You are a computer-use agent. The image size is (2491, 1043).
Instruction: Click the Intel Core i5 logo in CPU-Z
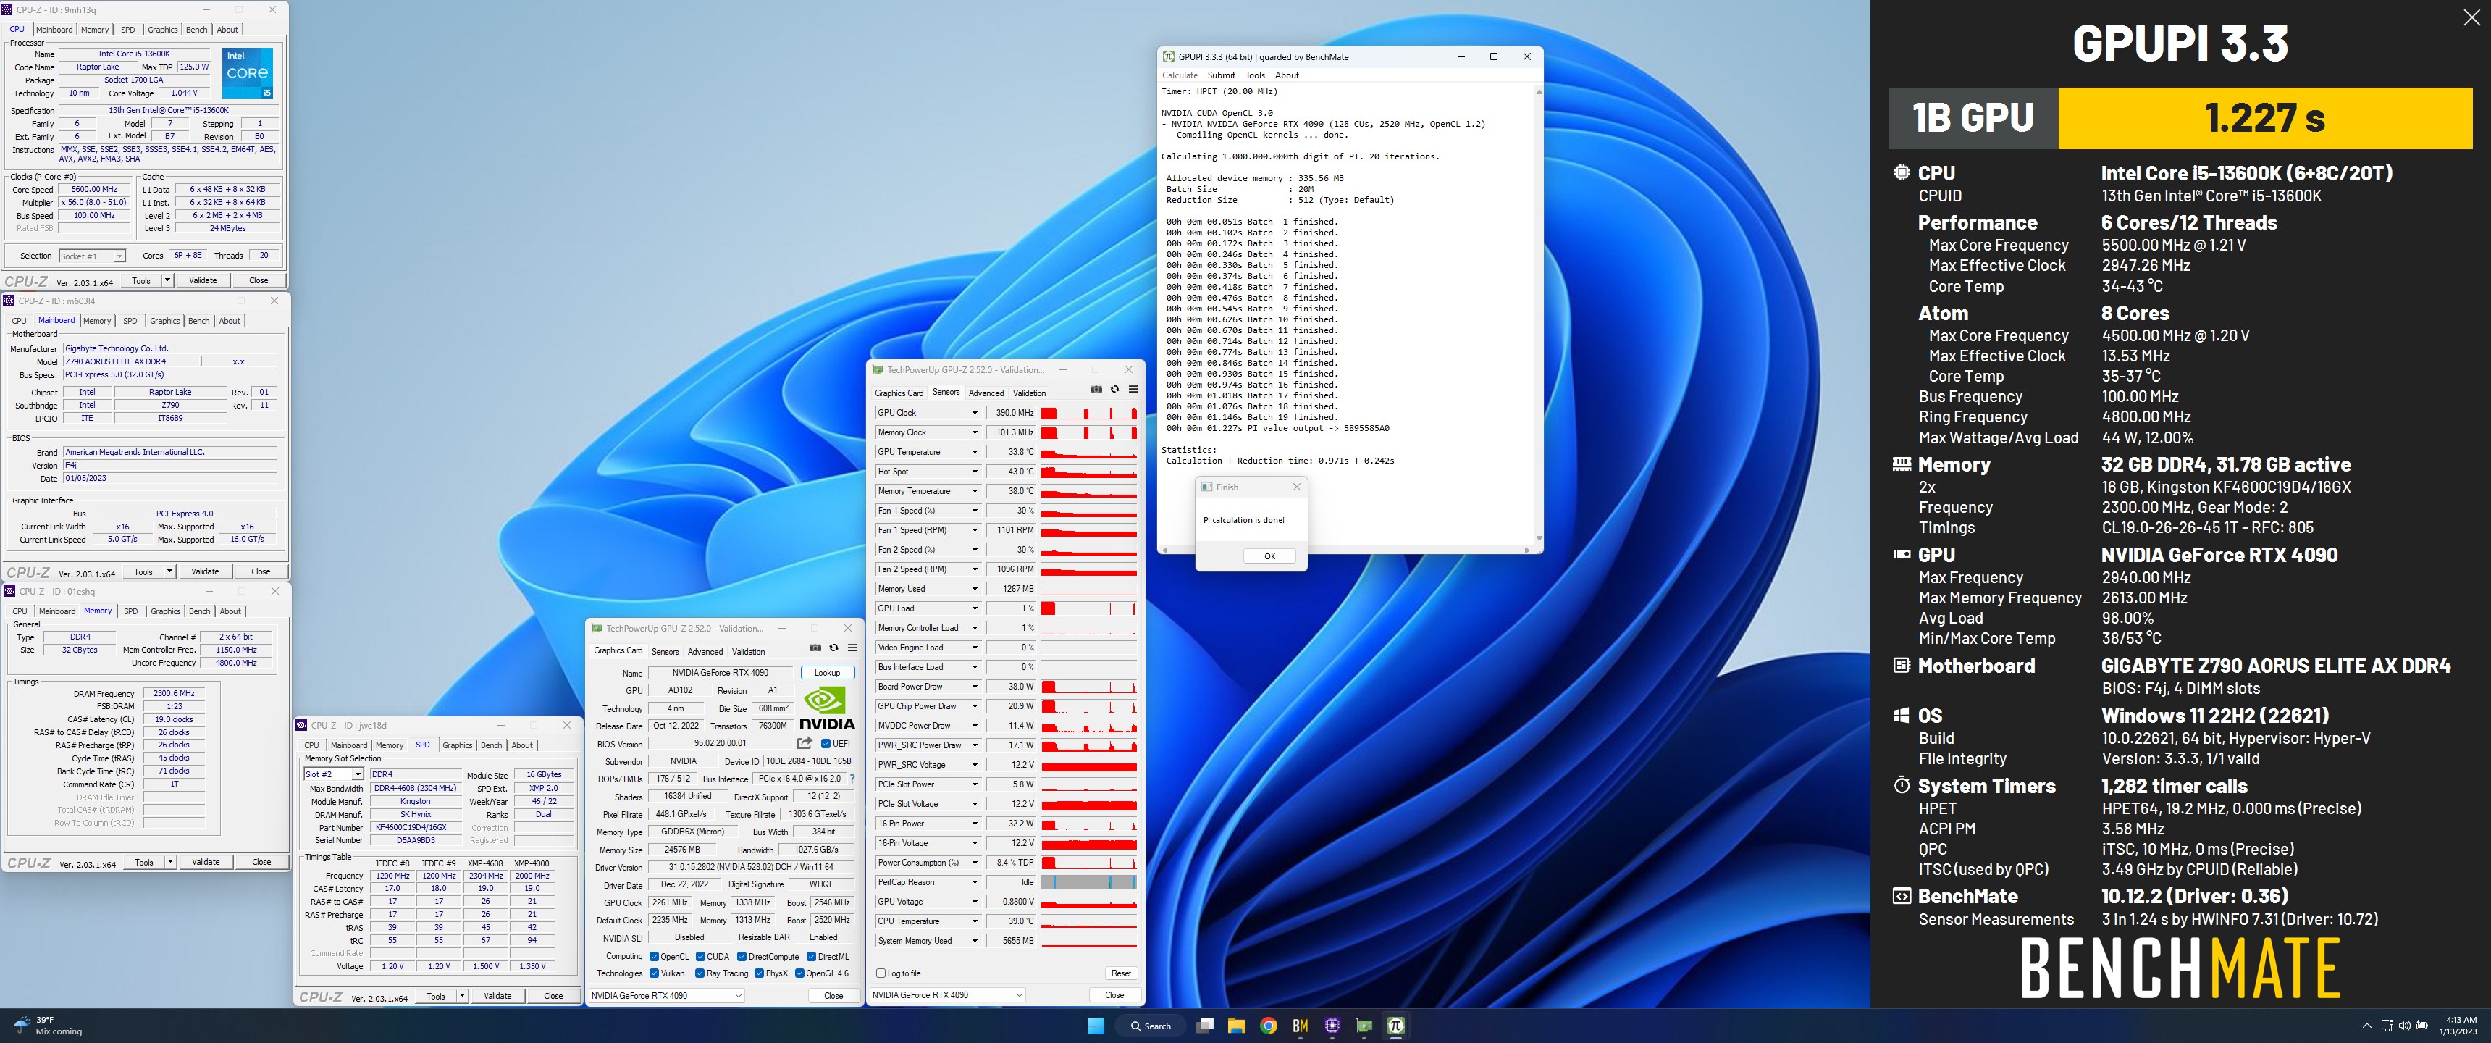pyautogui.click(x=248, y=72)
